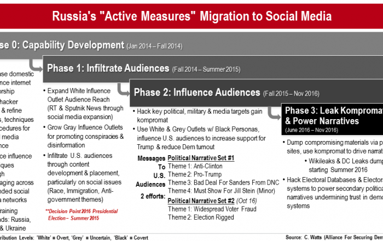383x241 pixels.
Task: Click the underlined "Political Narrative Set #2"
Action: click(x=201, y=201)
